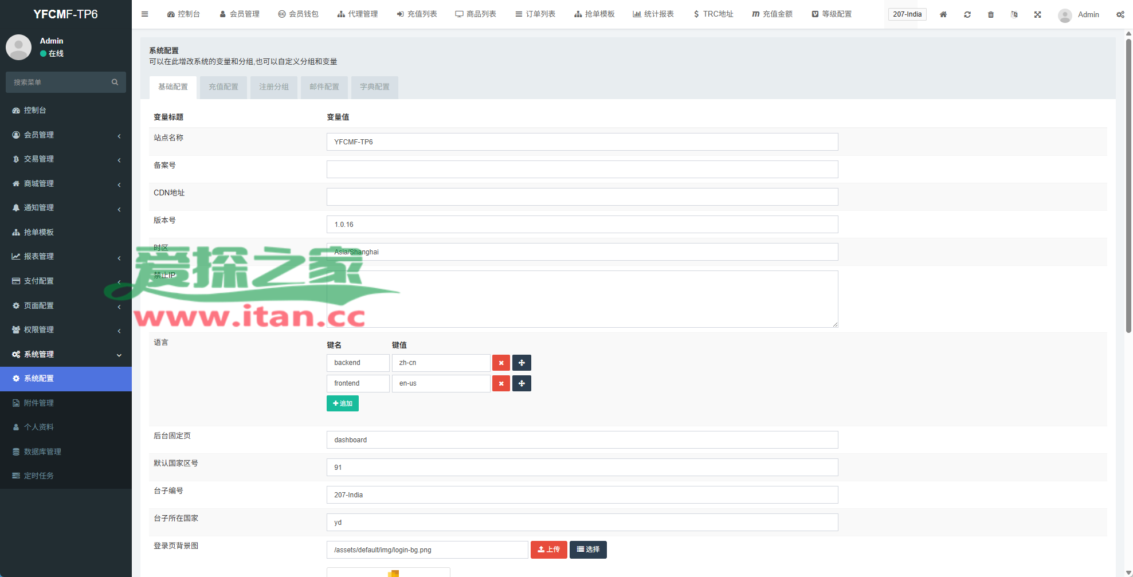Click the home icon in top bar
This screenshot has width=1133, height=577.
click(943, 14)
